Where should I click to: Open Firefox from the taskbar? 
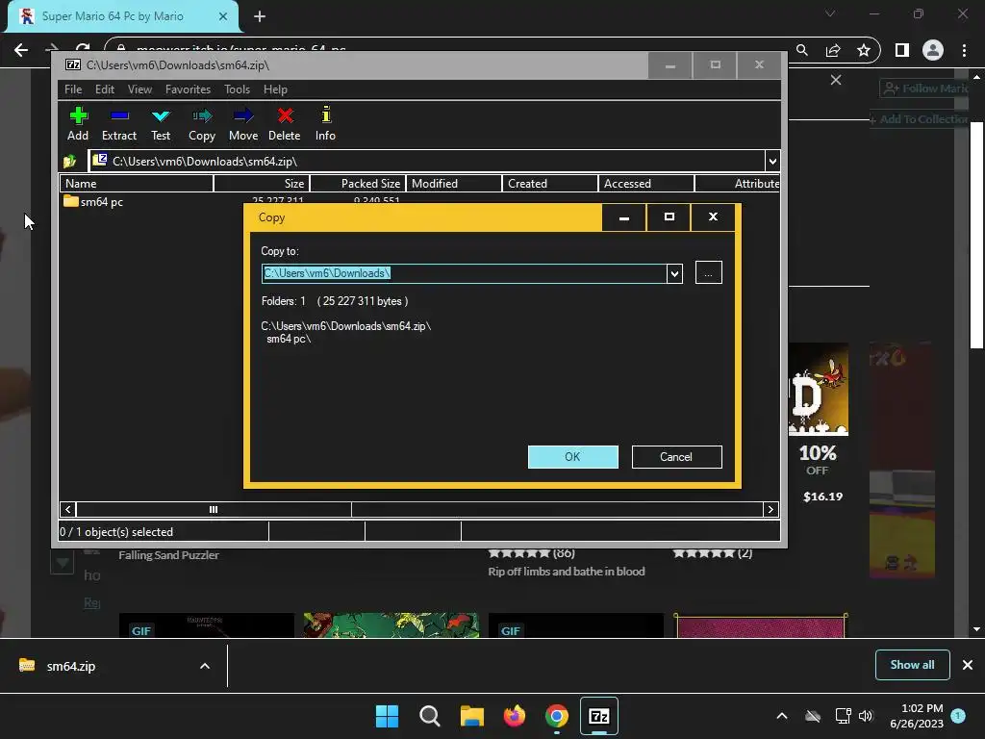pyautogui.click(x=515, y=716)
